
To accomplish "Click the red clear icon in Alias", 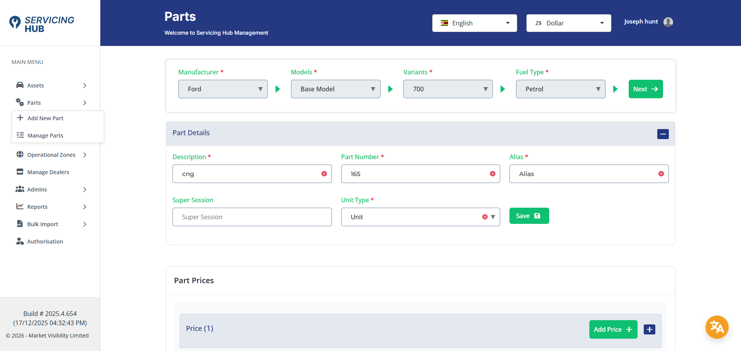I will pos(661,174).
